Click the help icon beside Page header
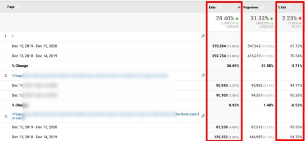Screen dimensions: 307x141 [x=18, y=7]
